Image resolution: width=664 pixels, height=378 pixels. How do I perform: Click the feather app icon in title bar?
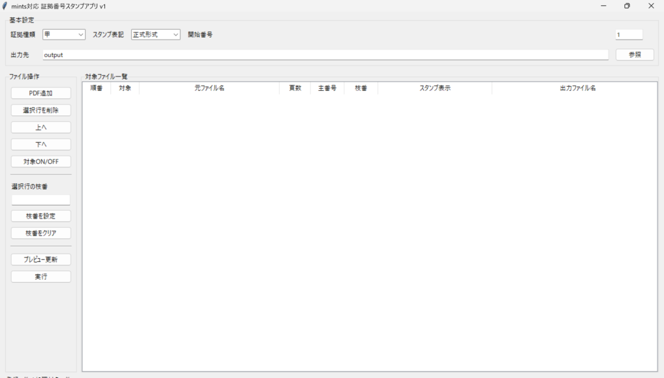click(x=5, y=6)
